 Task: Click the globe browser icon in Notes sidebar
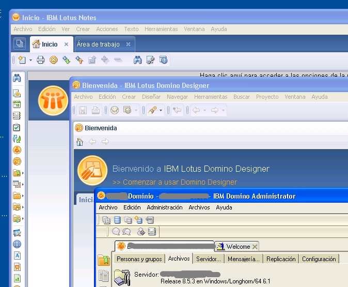coord(17,244)
